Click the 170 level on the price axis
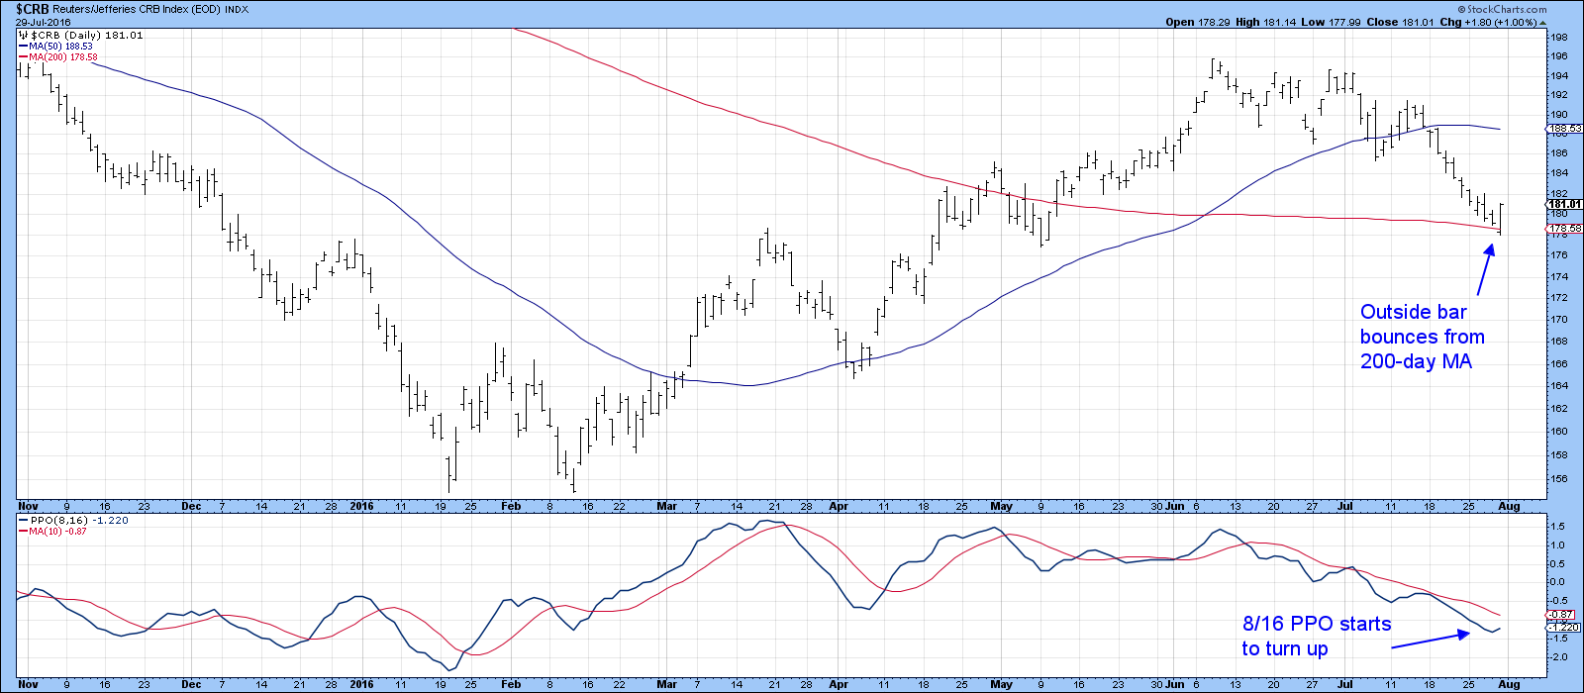1584x693 pixels. pyautogui.click(x=1558, y=319)
